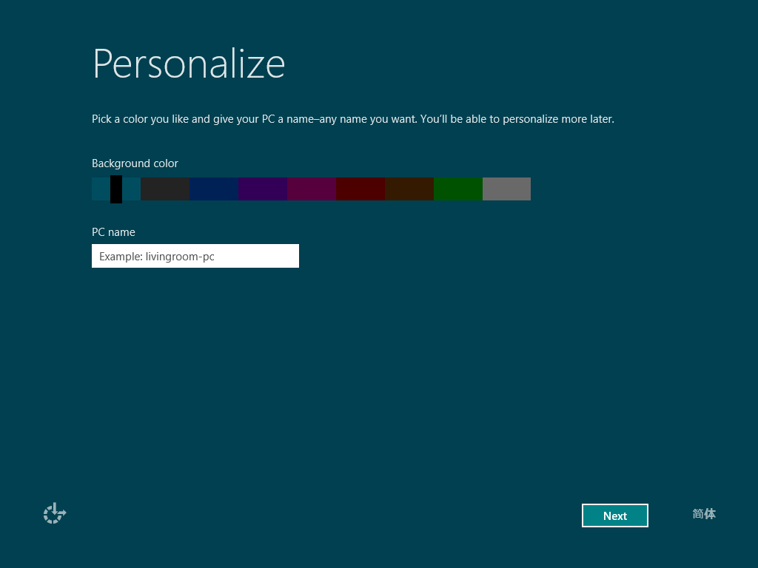This screenshot has height=568, width=758.
Task: Select the dark red background color
Action: coord(360,189)
